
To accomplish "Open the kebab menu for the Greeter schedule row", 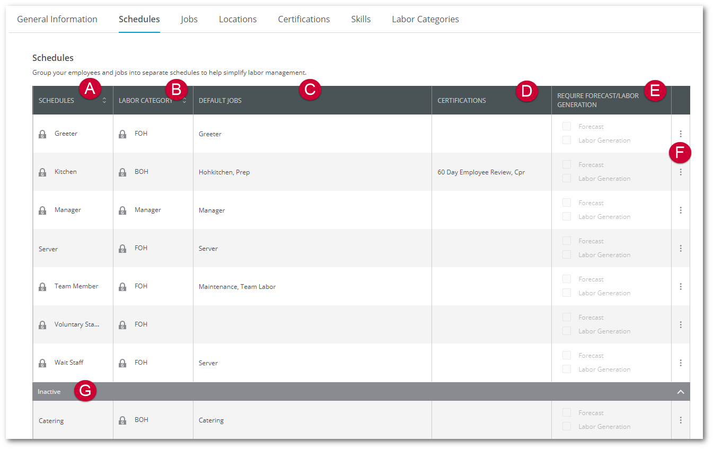I will [681, 134].
